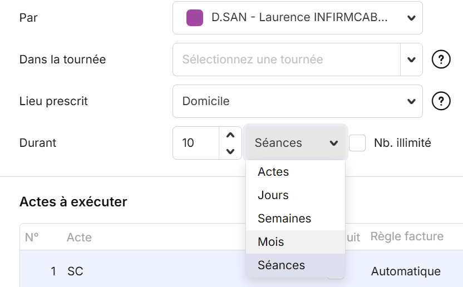Select Actes from the unit list
Image resolution: width=463 pixels, height=287 pixels.
click(273, 172)
